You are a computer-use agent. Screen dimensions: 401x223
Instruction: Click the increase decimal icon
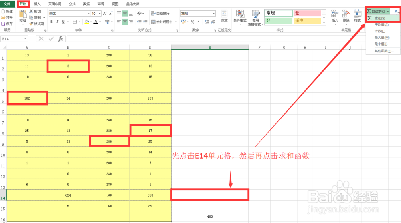(x=207, y=22)
